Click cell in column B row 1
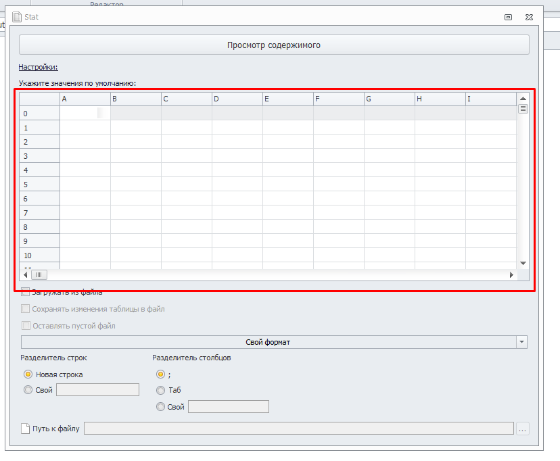560x461 pixels. (136, 127)
